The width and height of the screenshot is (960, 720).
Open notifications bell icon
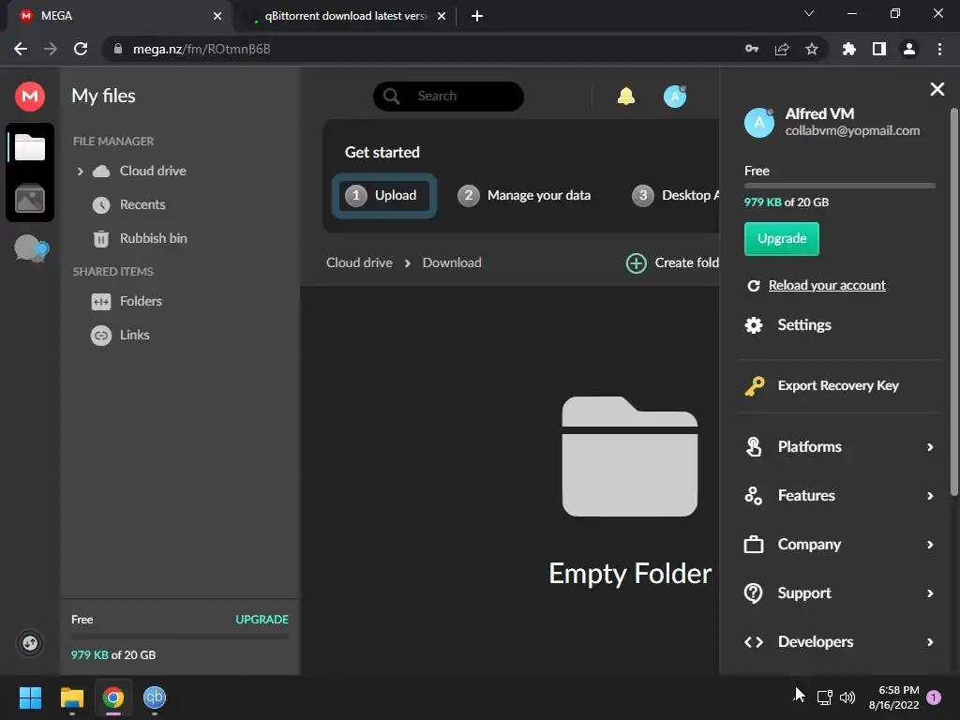pos(625,97)
